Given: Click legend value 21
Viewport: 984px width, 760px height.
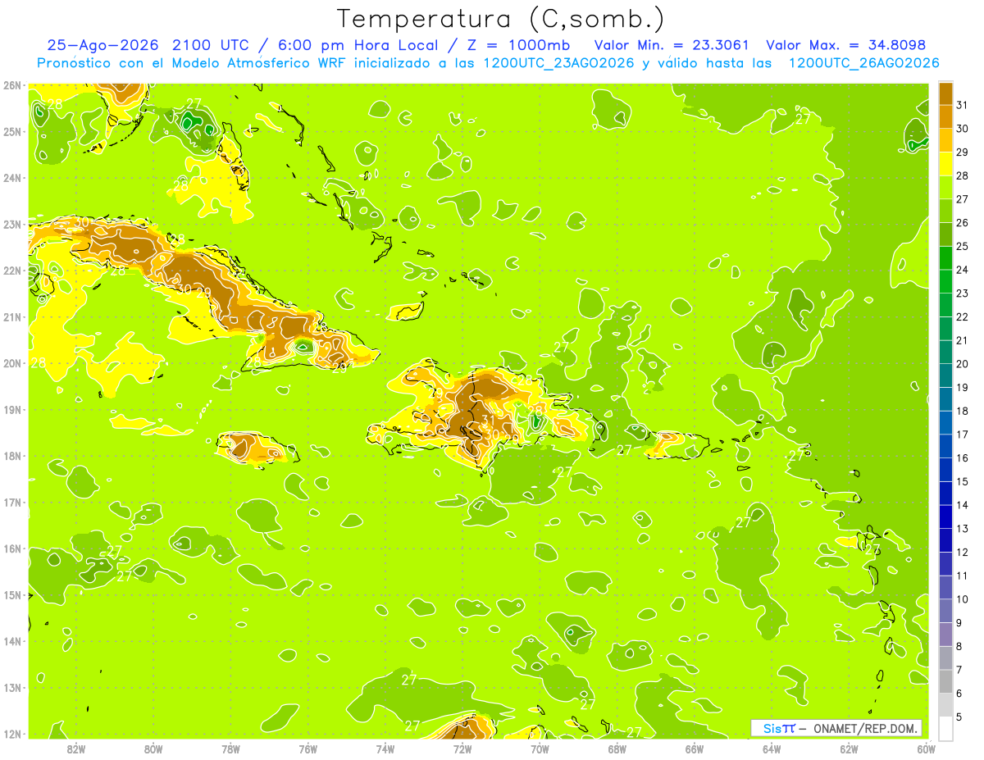Looking at the screenshot, I should [x=962, y=340].
